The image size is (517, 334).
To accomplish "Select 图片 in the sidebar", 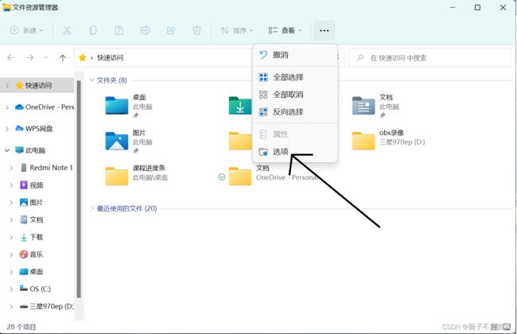I will (32, 203).
